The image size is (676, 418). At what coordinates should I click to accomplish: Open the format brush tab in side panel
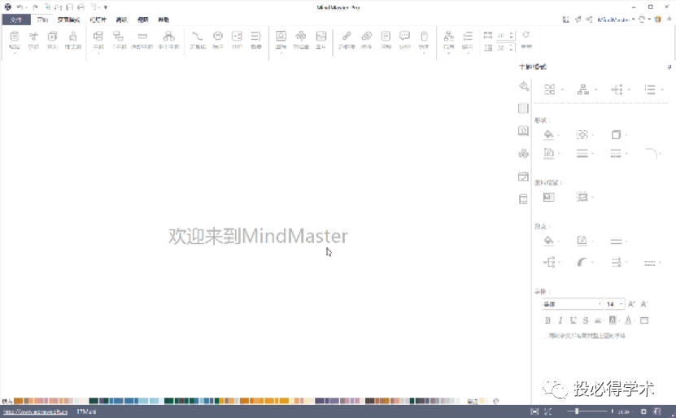click(523, 86)
